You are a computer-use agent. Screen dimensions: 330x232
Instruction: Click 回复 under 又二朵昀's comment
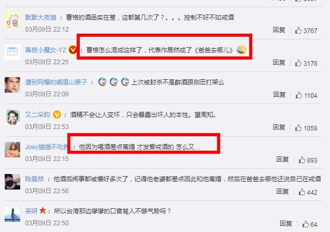point(279,127)
